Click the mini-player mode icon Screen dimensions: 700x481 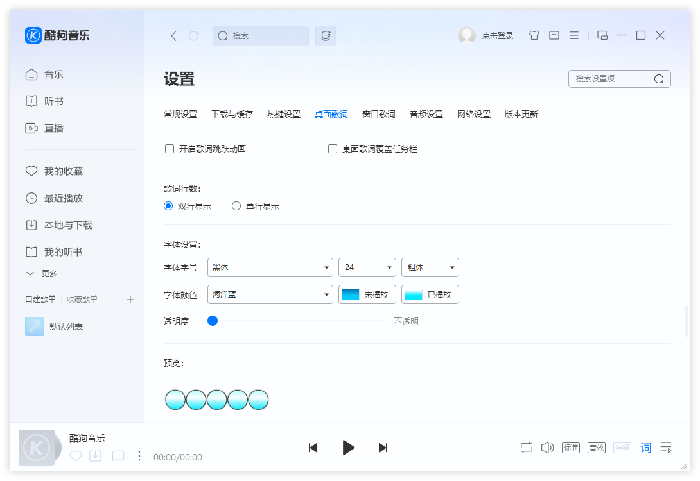[602, 35]
